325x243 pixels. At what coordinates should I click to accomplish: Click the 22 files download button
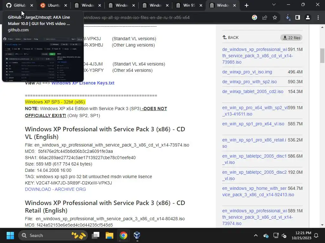pyautogui.click(x=291, y=38)
